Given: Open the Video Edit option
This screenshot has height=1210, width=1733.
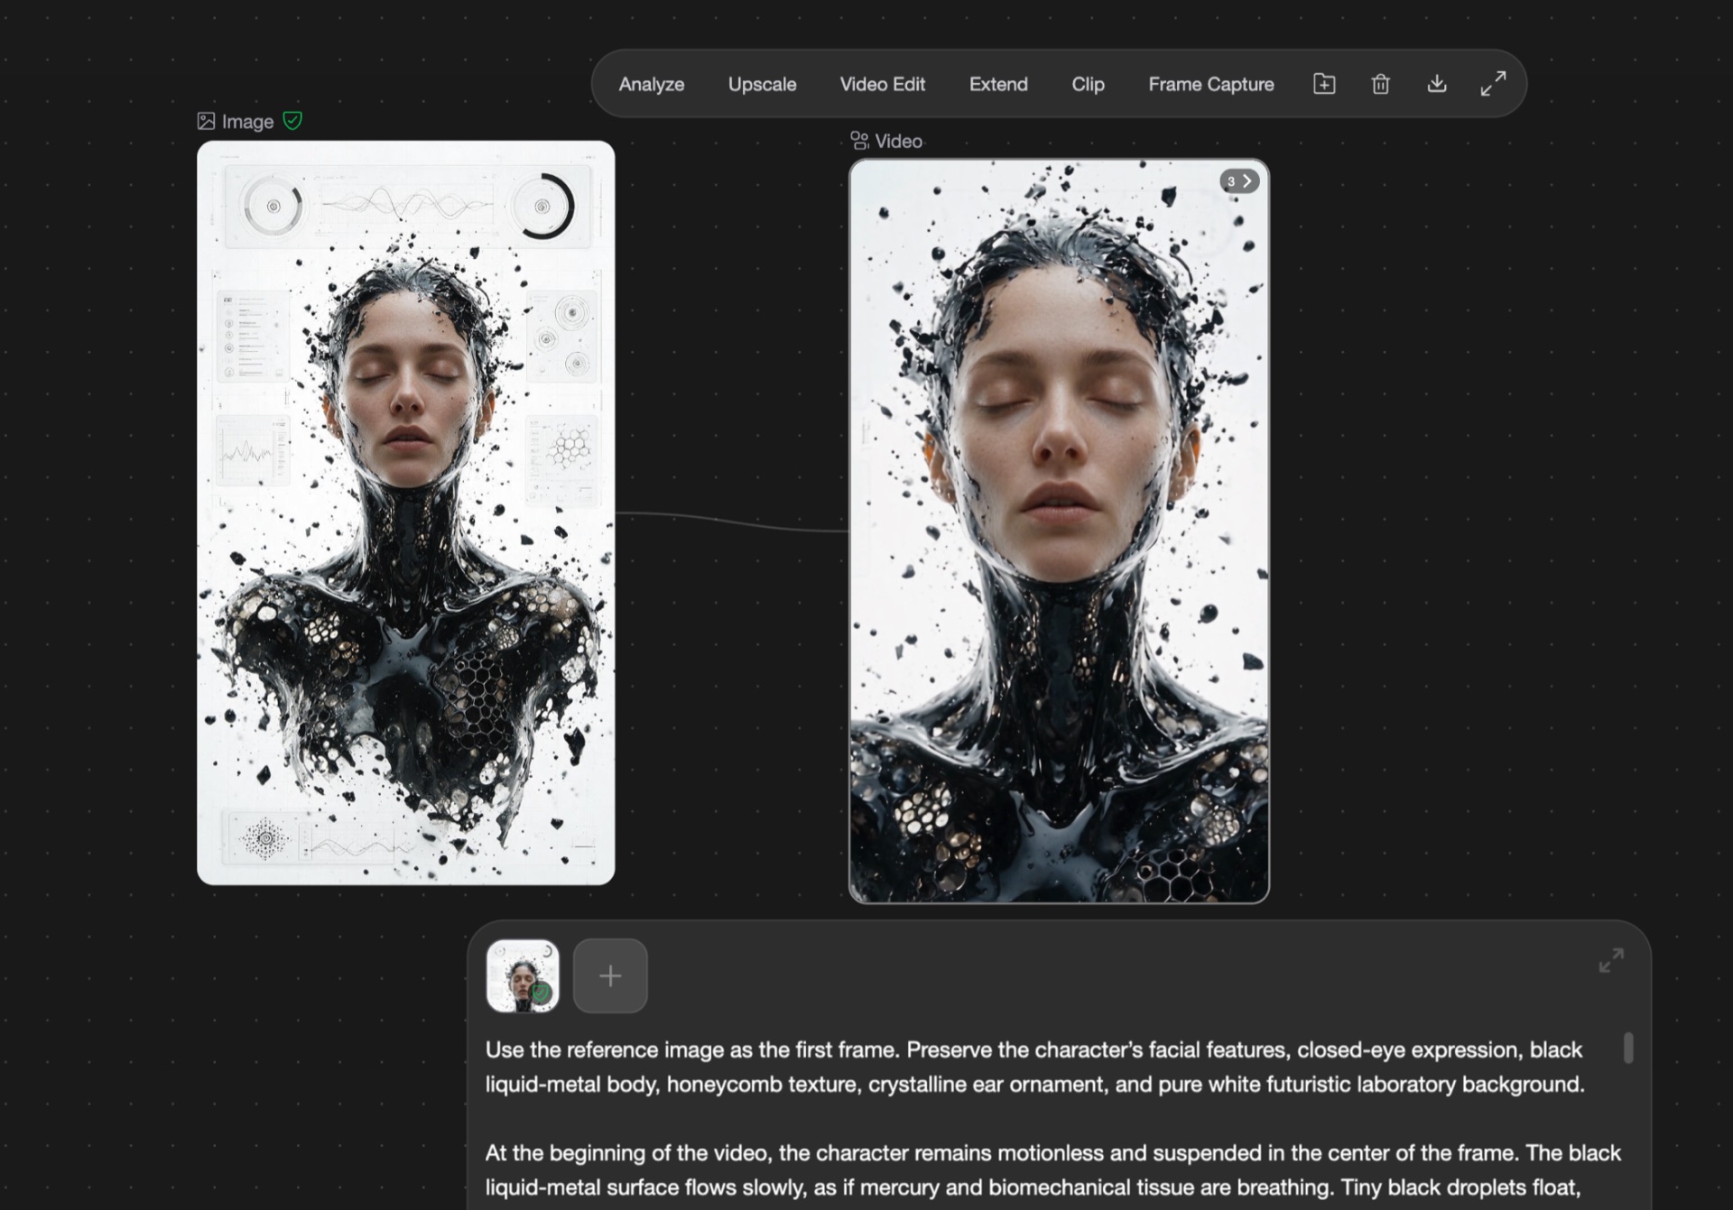Looking at the screenshot, I should pos(882,84).
